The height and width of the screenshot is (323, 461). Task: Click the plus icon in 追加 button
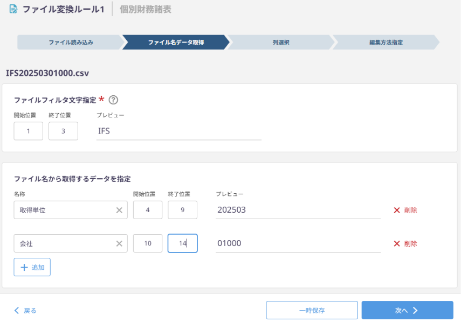(24, 267)
